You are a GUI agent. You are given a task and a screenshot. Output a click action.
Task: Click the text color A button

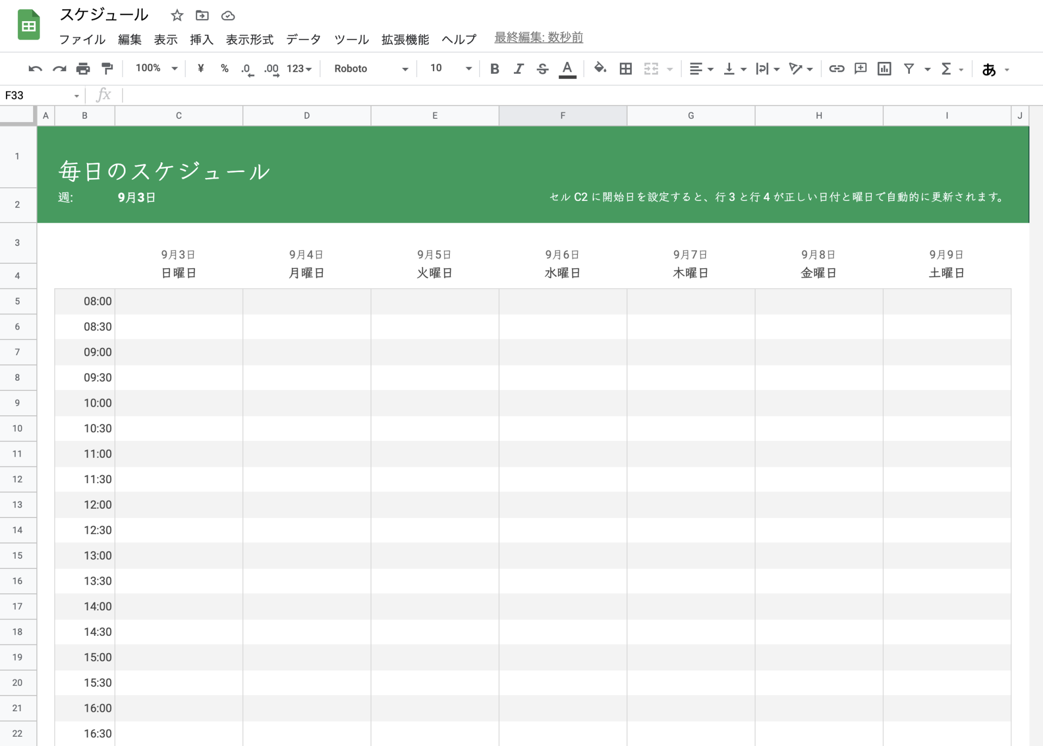(567, 69)
